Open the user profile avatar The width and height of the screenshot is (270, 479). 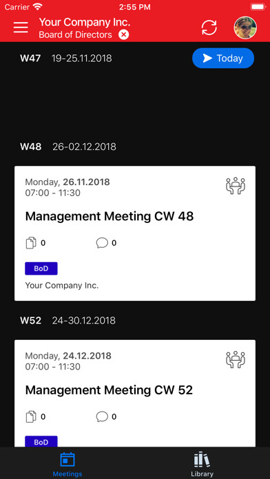[x=245, y=28]
